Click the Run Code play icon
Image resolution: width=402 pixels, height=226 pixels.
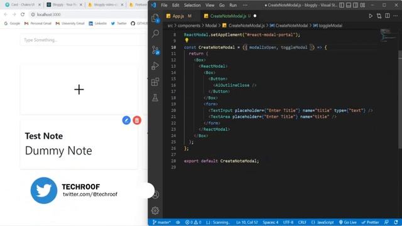[x=371, y=16]
